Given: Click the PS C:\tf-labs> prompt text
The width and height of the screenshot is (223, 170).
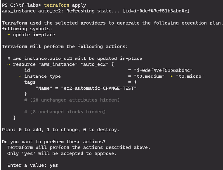Looking at the screenshot, I should coord(22,5).
